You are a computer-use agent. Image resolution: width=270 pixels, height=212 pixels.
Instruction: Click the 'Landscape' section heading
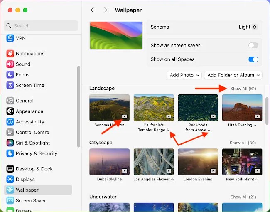coord(102,88)
